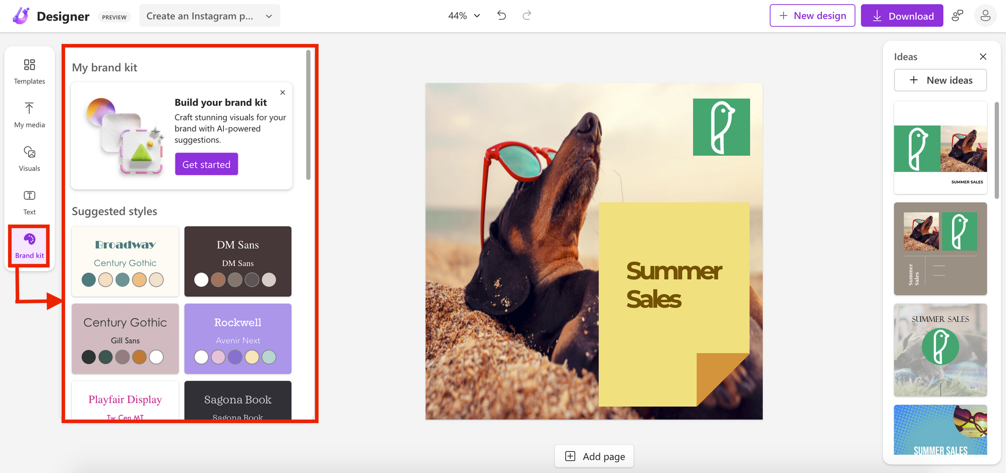Viewport: 1006px width, 473px height.
Task: Select the Text tool in sidebar
Action: (x=29, y=202)
